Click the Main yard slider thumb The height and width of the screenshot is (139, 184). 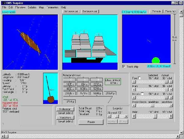166,90
